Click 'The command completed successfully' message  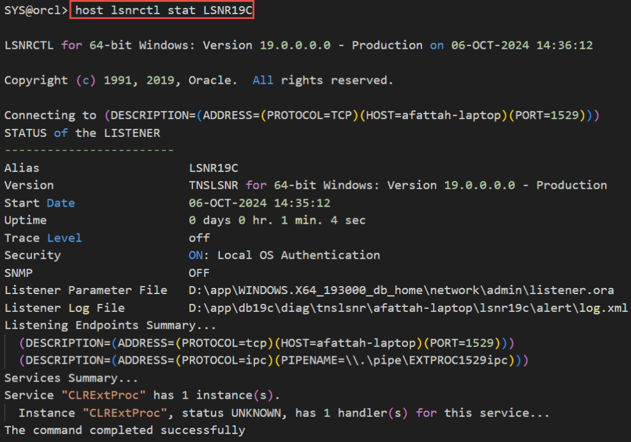click(124, 430)
